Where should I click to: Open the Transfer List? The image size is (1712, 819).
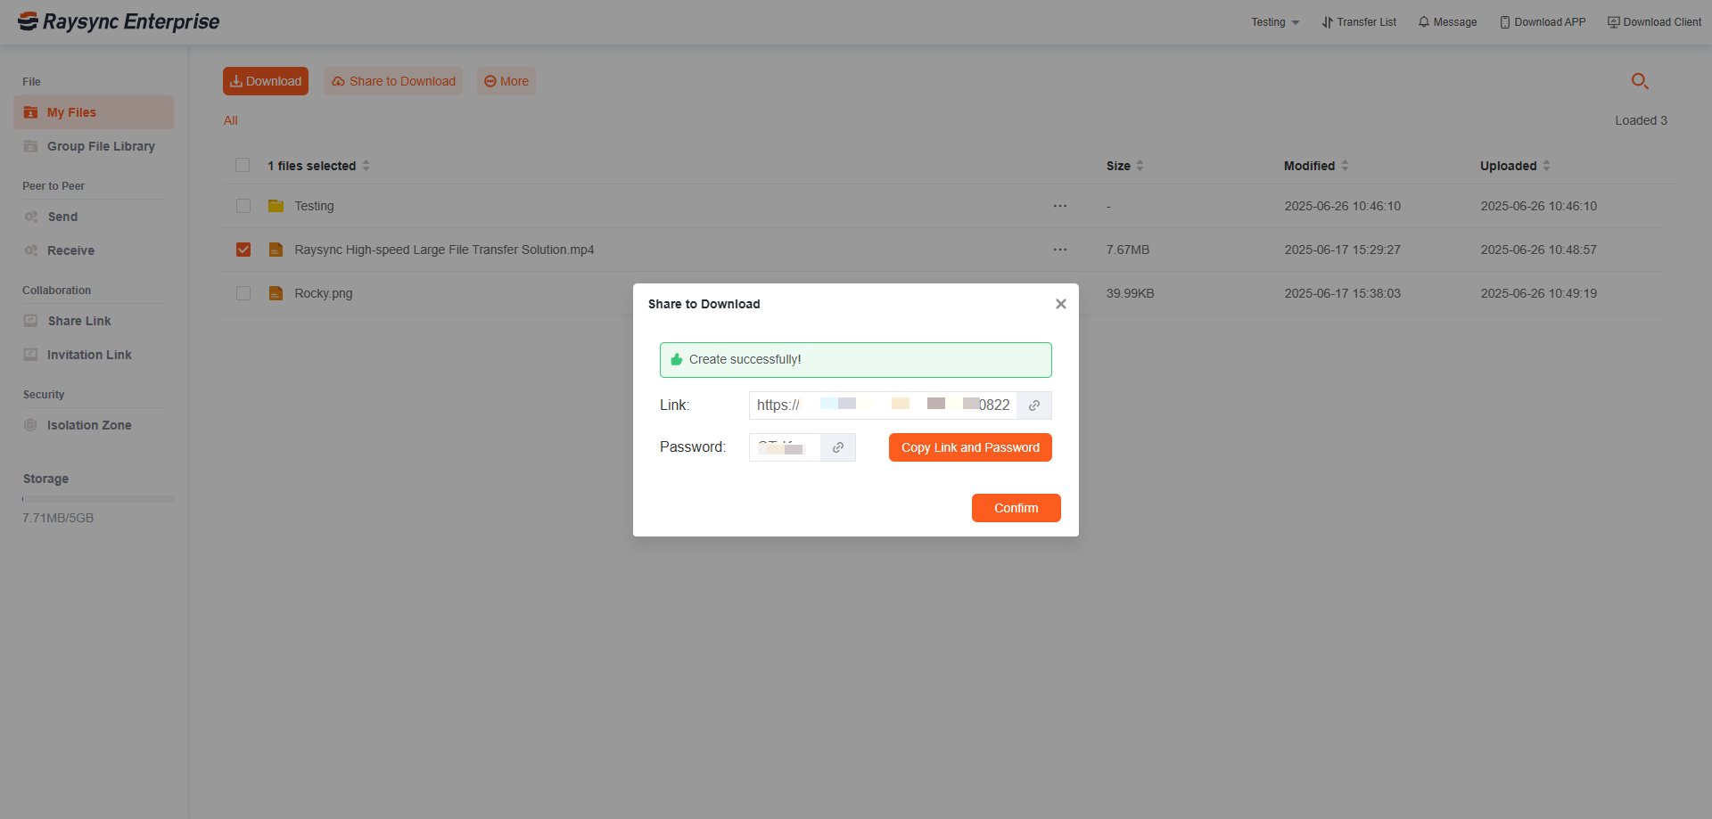(x=1359, y=22)
